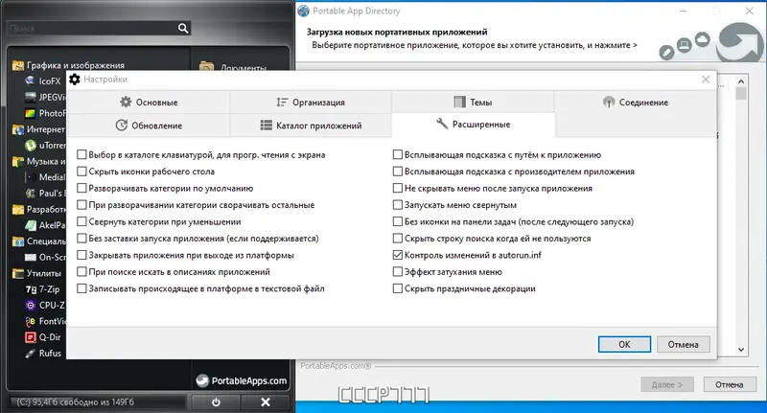Enable Эффект затухания меню
767x413 pixels.
point(398,272)
